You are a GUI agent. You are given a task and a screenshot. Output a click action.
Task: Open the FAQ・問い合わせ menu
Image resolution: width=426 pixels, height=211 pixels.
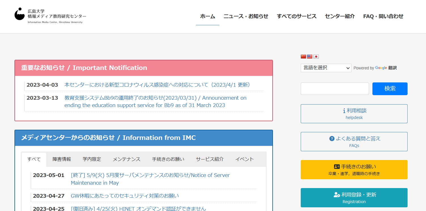click(x=383, y=16)
